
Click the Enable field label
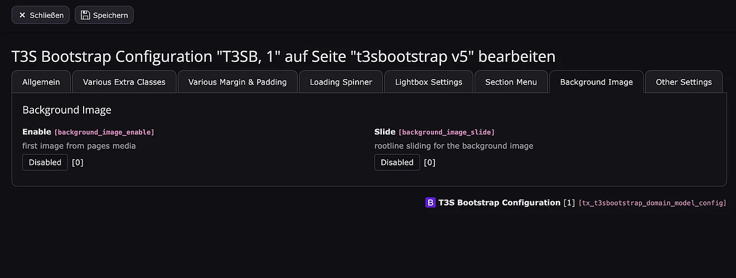(36, 132)
